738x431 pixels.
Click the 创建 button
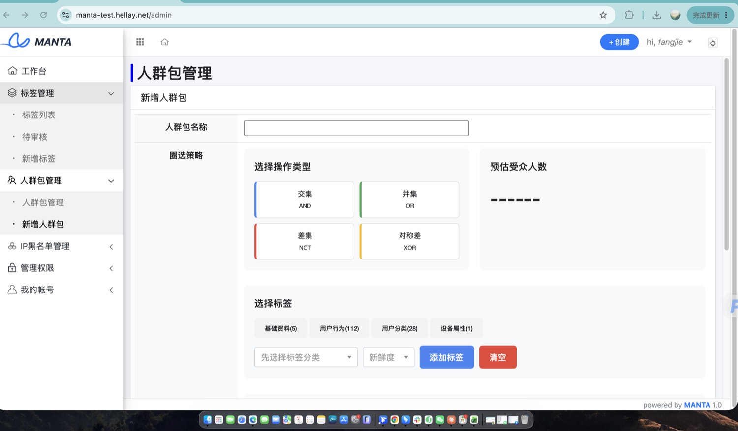click(619, 42)
